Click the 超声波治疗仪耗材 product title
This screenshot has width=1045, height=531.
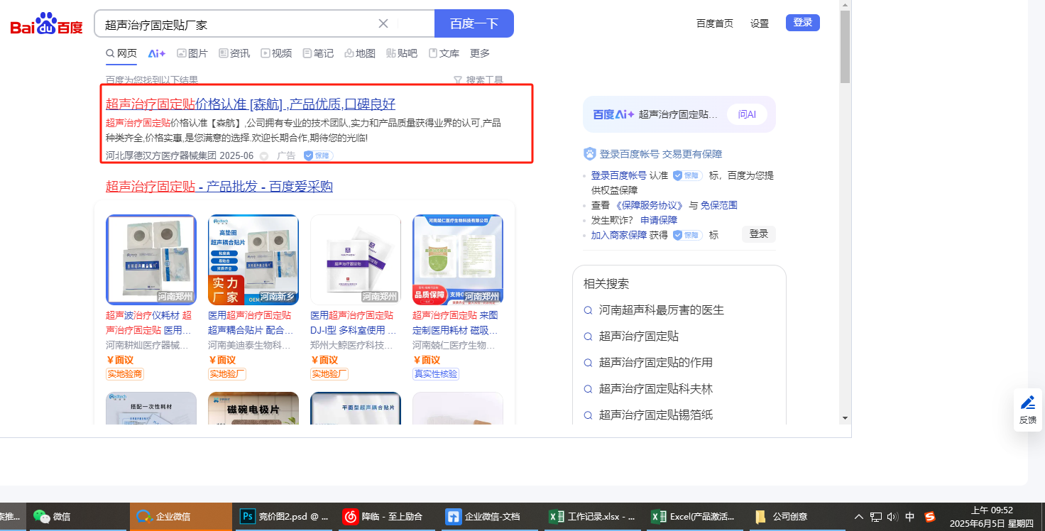[150, 323]
